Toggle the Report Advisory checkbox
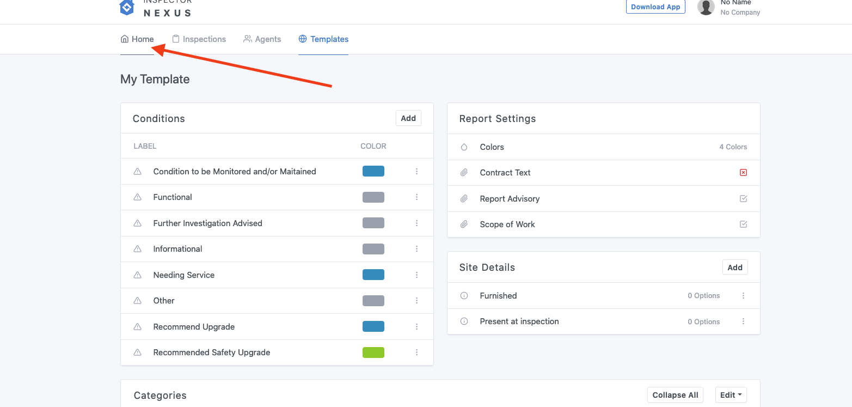The height and width of the screenshot is (407, 852). tap(743, 199)
